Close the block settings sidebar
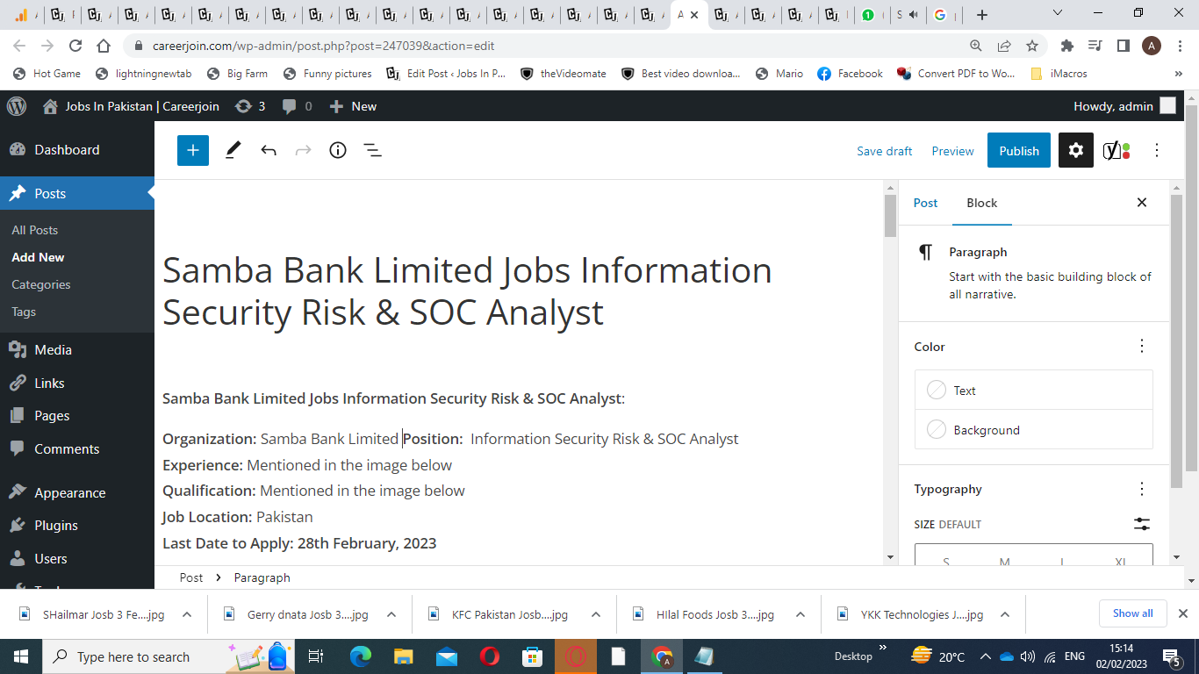This screenshot has height=674, width=1199. click(x=1142, y=203)
